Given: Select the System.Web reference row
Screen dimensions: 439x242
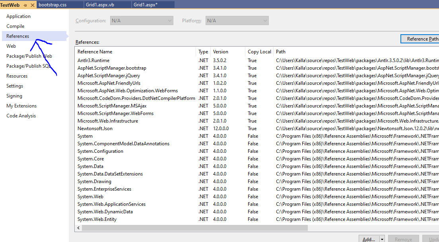Looking at the screenshot, I should [90, 197].
